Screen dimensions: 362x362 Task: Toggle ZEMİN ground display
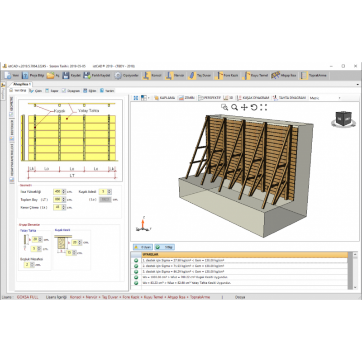186,98
